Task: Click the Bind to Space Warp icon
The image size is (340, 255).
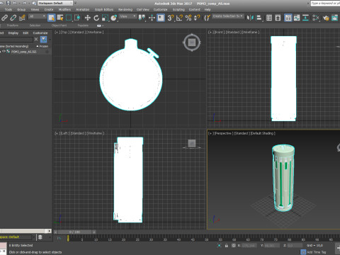Action: [22, 18]
